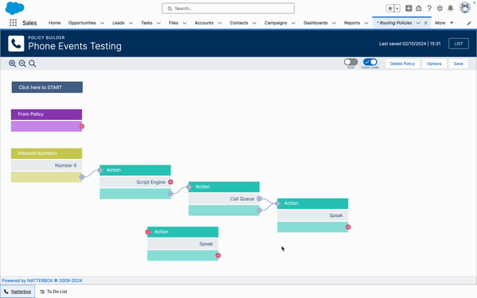Open the Trailhead guidance icon
The width and height of the screenshot is (477, 298).
[x=419, y=9]
